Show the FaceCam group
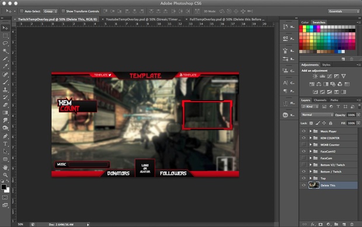 304,158
